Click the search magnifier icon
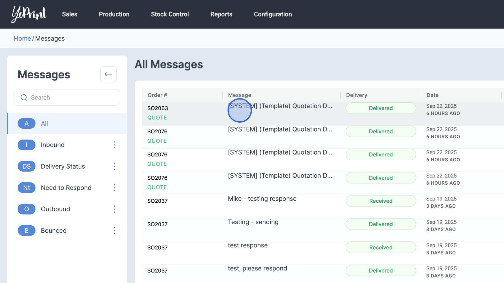Viewport: 504px width, 283px height. click(x=24, y=98)
